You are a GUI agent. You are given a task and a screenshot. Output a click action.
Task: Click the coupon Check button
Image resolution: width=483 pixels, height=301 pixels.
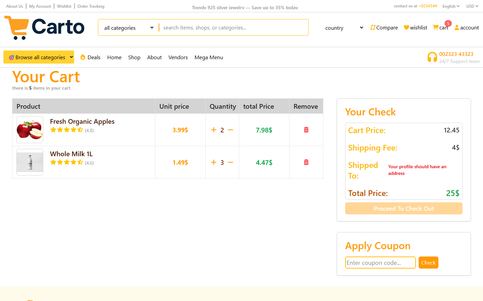428,263
